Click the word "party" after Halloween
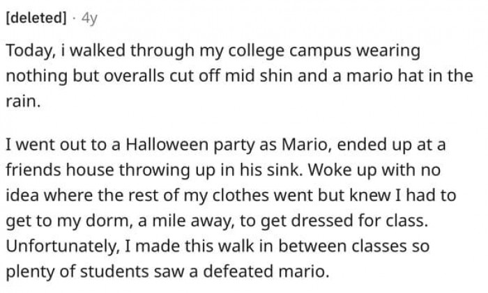Viewport: 488px width, 293px height. (234, 146)
